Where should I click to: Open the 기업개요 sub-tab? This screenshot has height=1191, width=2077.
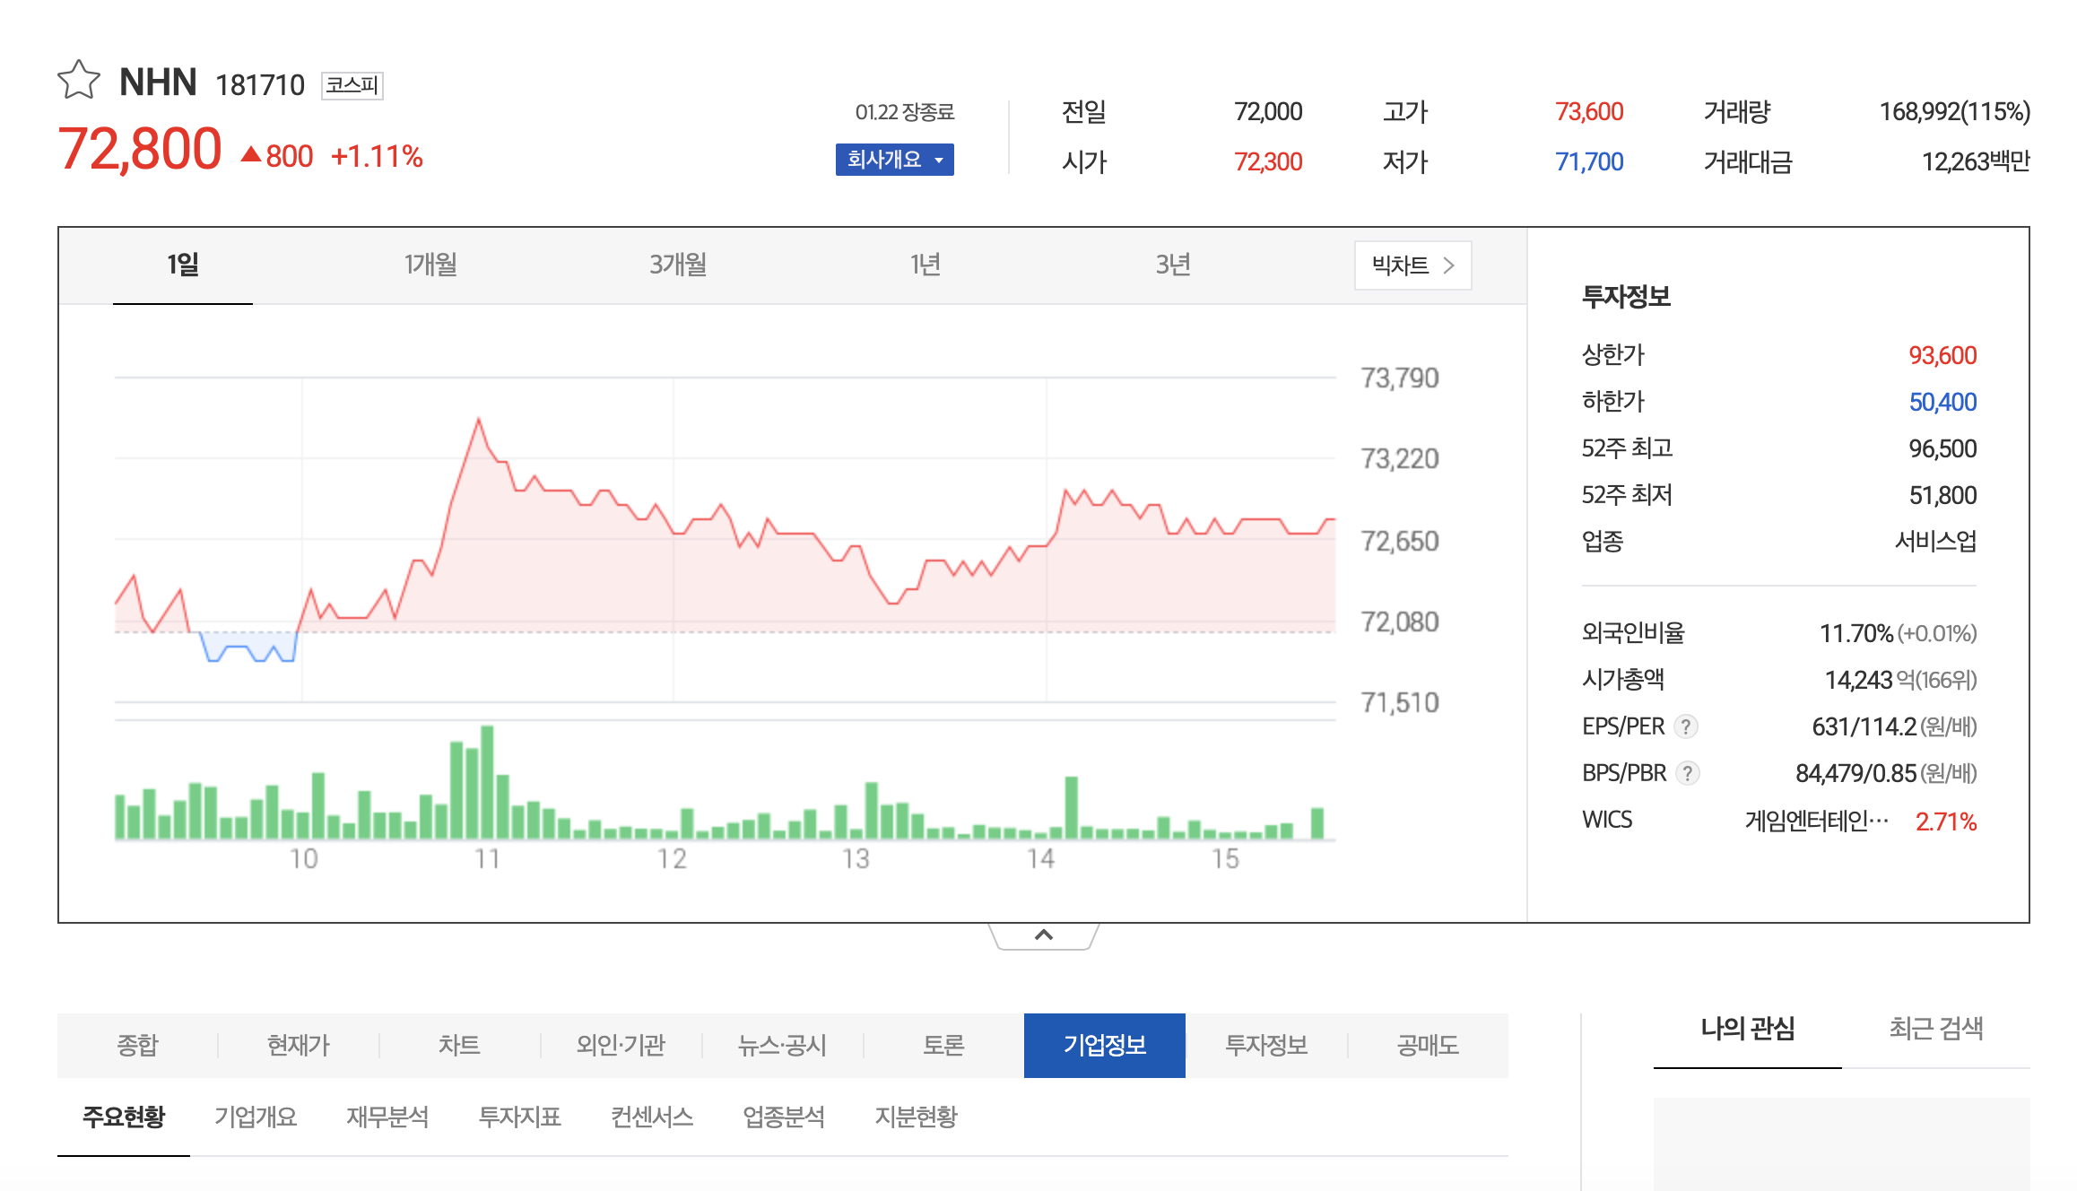(256, 1117)
